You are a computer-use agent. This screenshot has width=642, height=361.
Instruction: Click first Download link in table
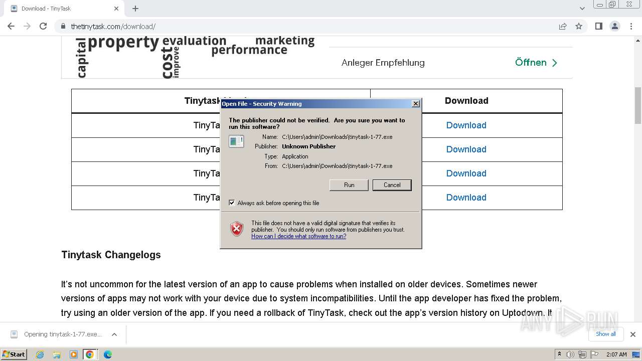(466, 125)
